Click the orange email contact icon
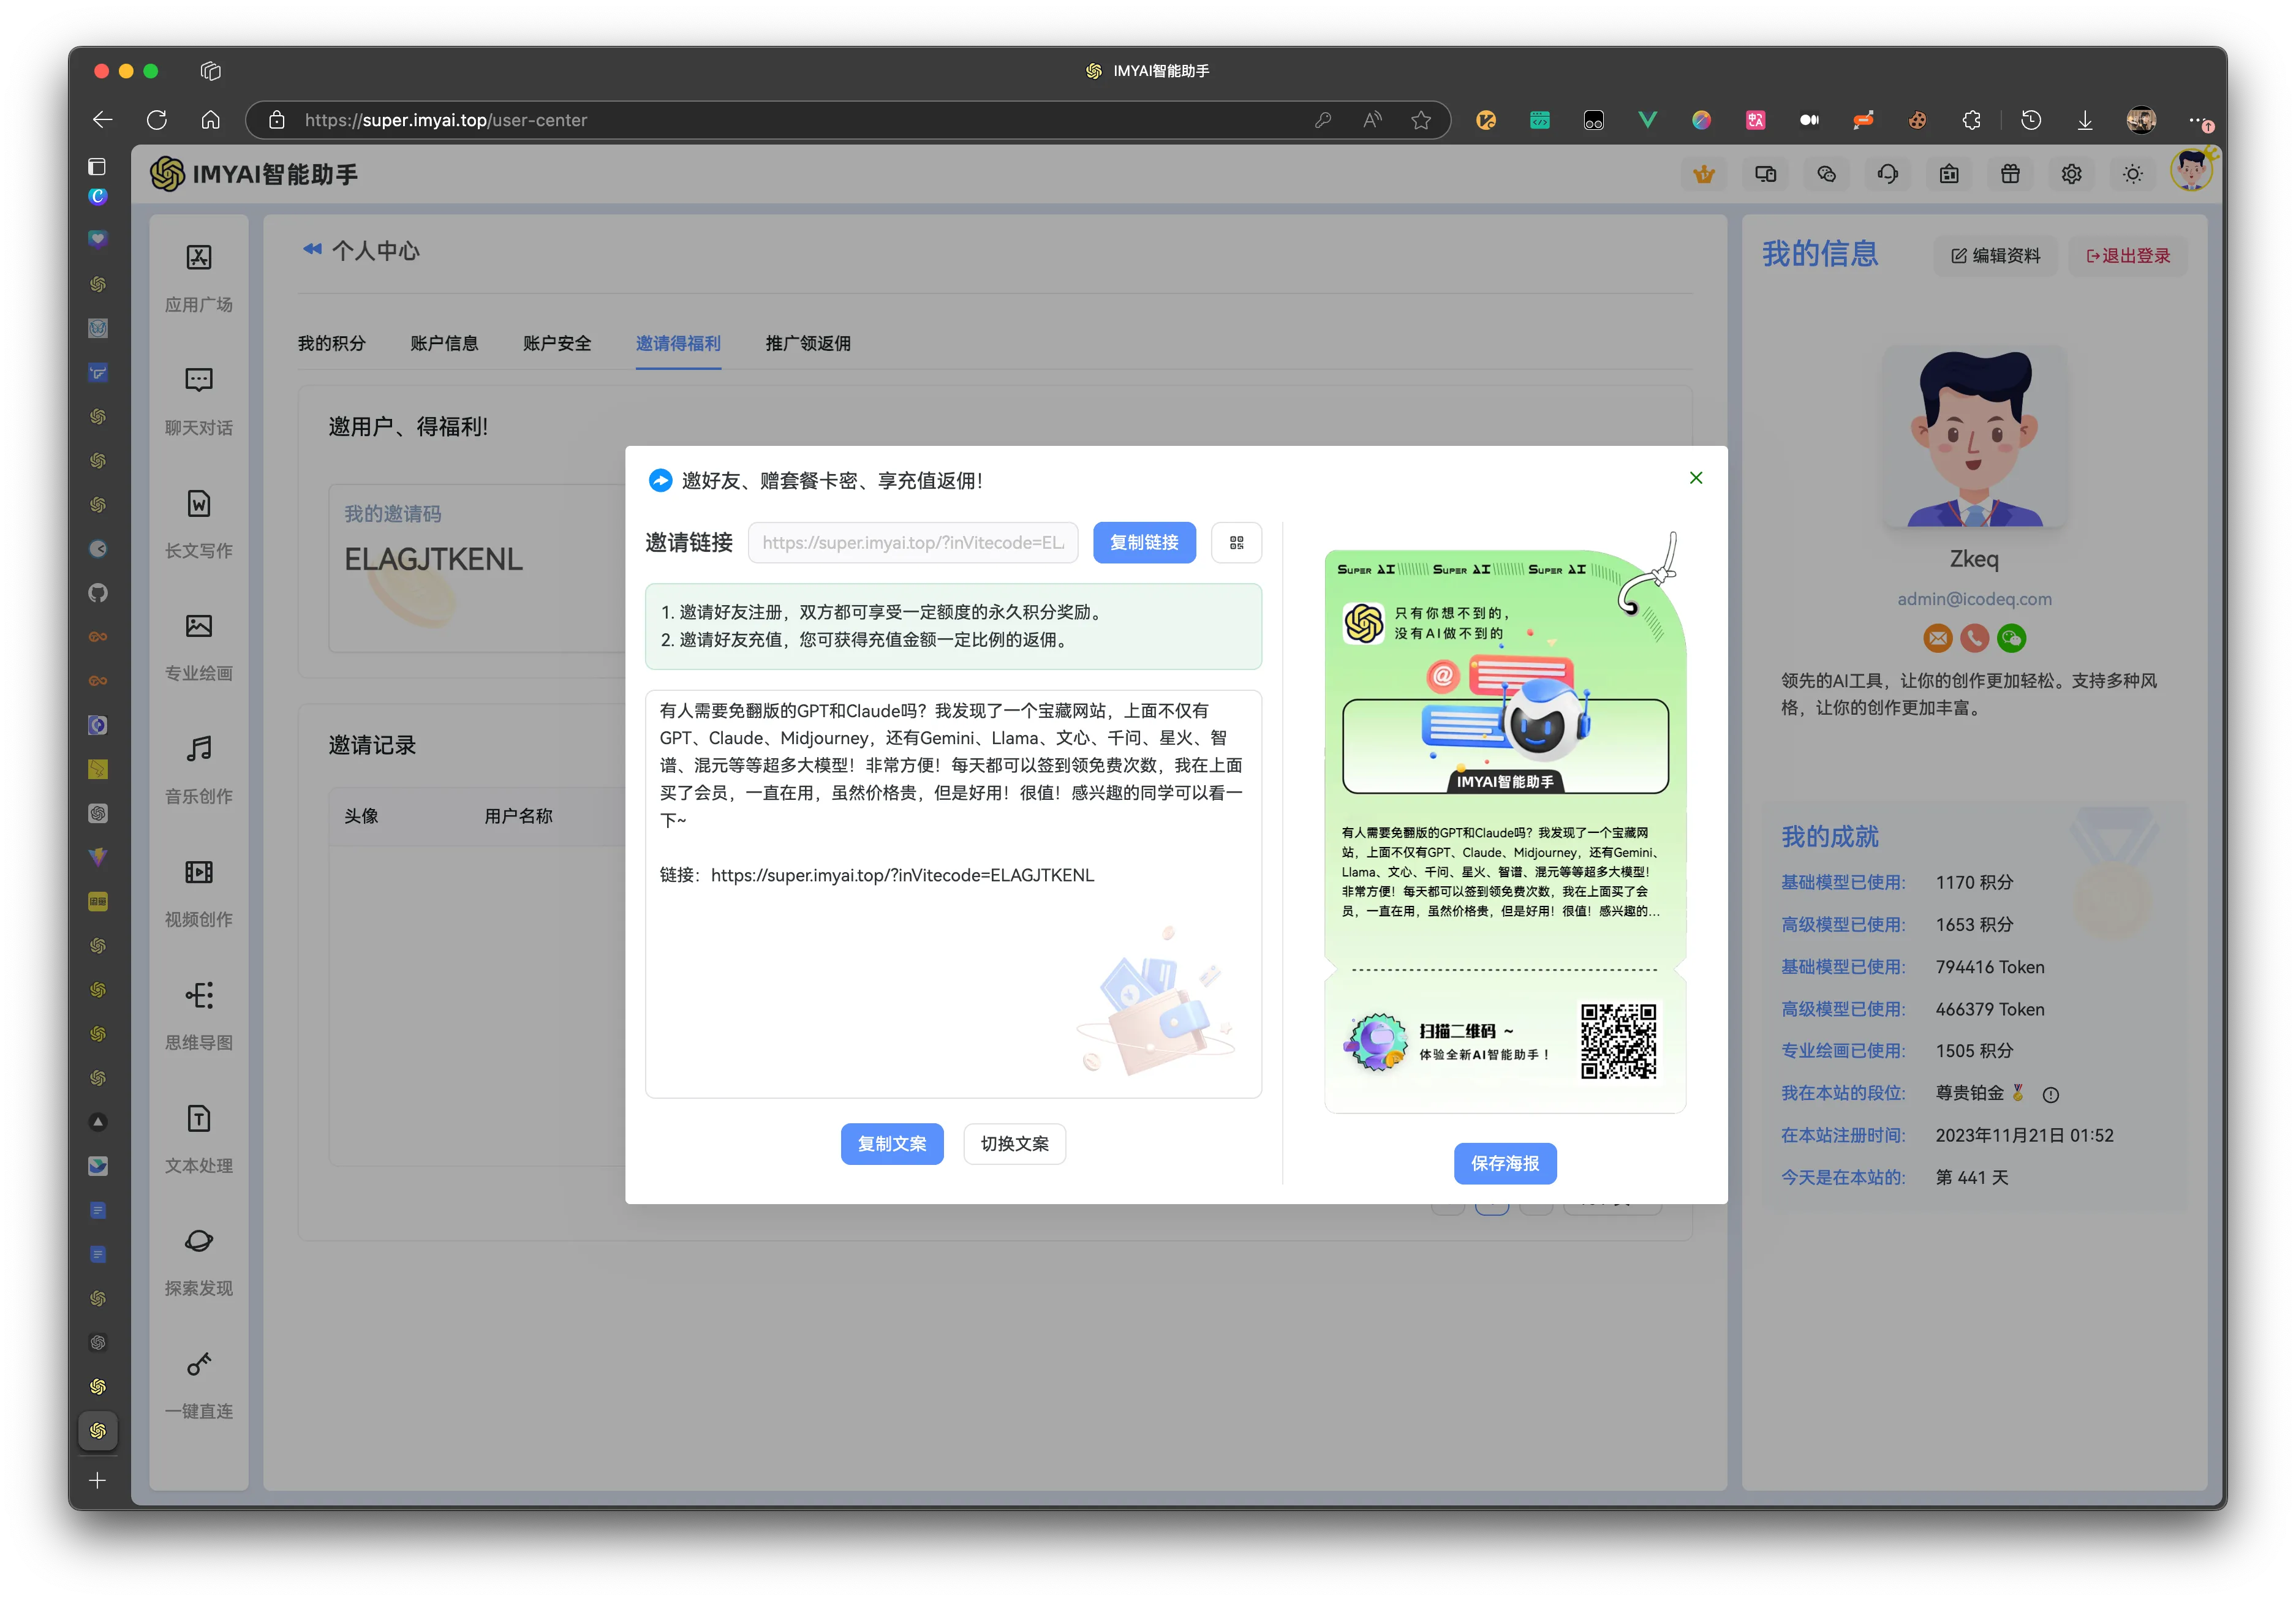The image size is (2296, 1601). (x=1937, y=637)
